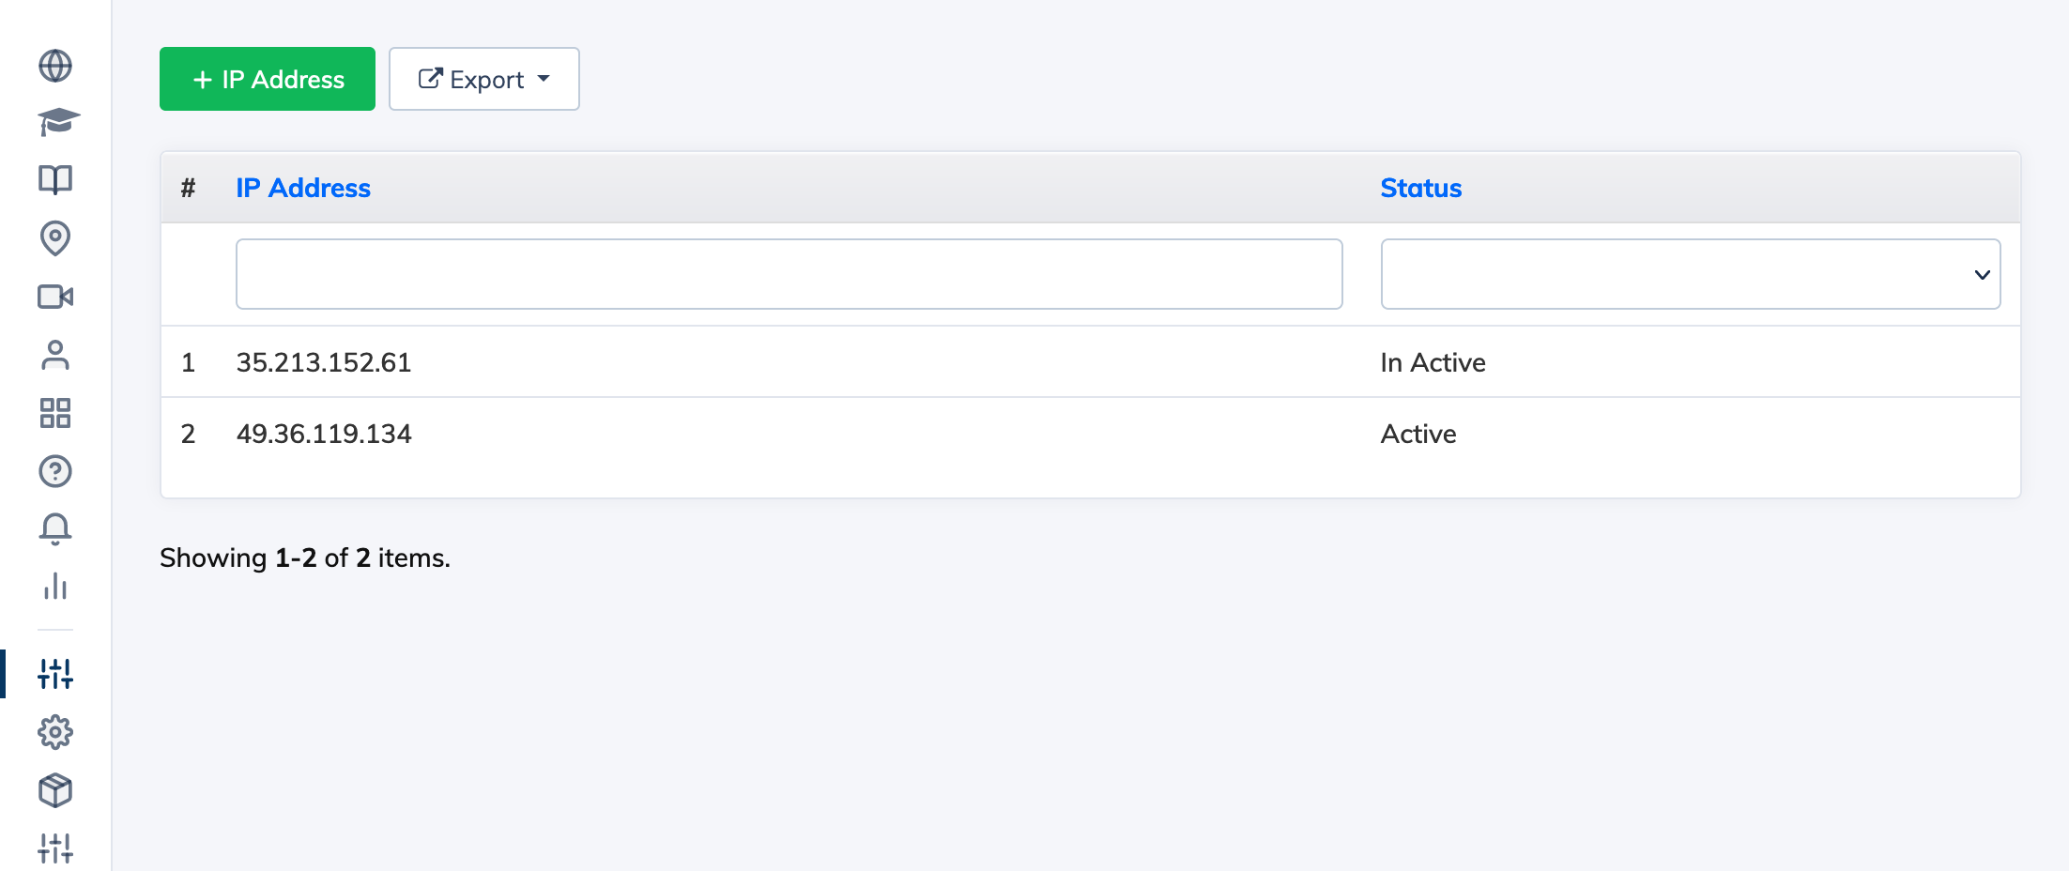Select the user profile icon in sidebar
Screen dimensions: 2069x871
point(55,357)
